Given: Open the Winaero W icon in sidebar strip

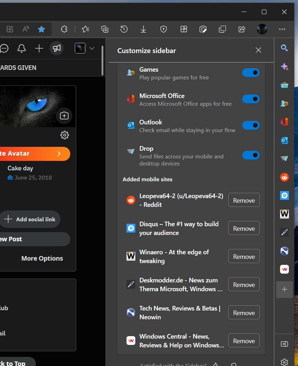Looking at the screenshot, I should pos(284,214).
